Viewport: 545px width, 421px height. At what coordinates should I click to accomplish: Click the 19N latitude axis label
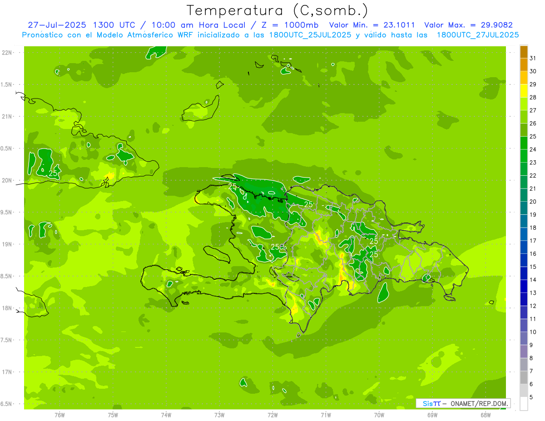point(7,244)
